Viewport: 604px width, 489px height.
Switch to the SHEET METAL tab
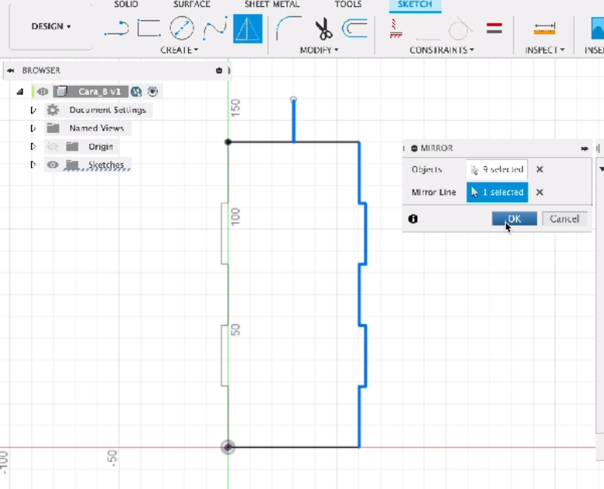pos(272,4)
